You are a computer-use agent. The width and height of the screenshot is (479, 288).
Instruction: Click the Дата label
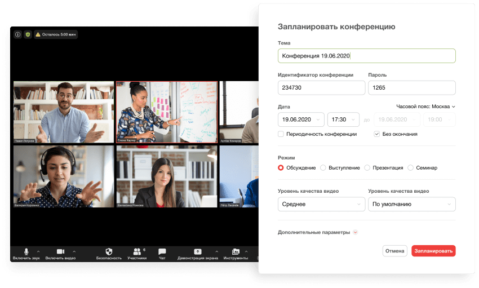coord(284,107)
